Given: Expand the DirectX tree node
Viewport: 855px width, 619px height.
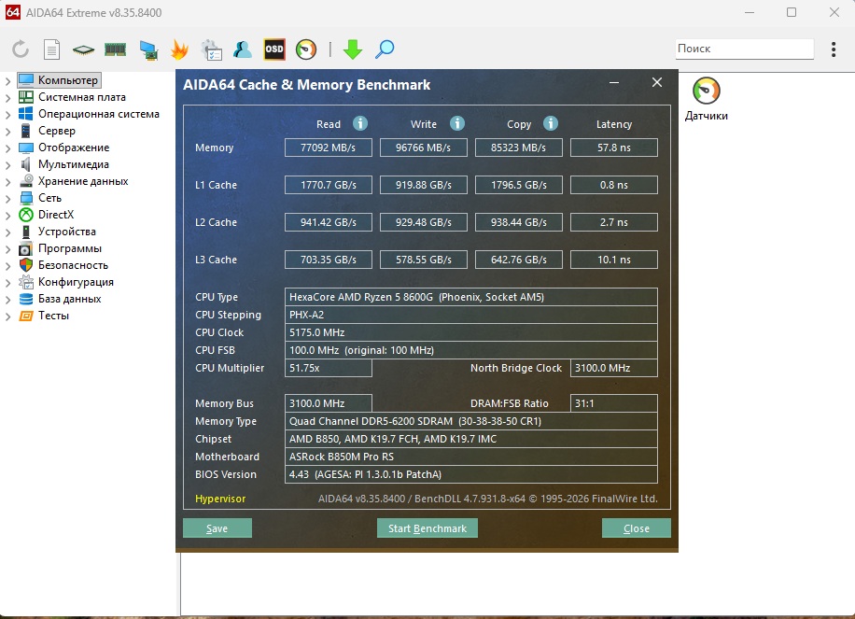Looking at the screenshot, I should pos(7,216).
